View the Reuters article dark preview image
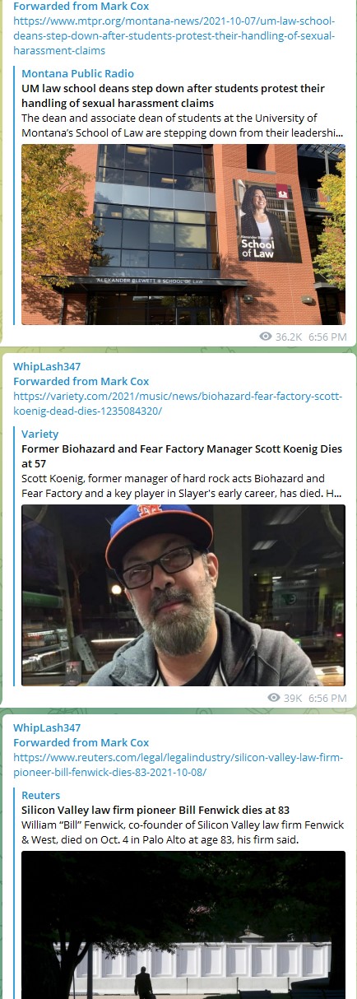 tap(183, 925)
